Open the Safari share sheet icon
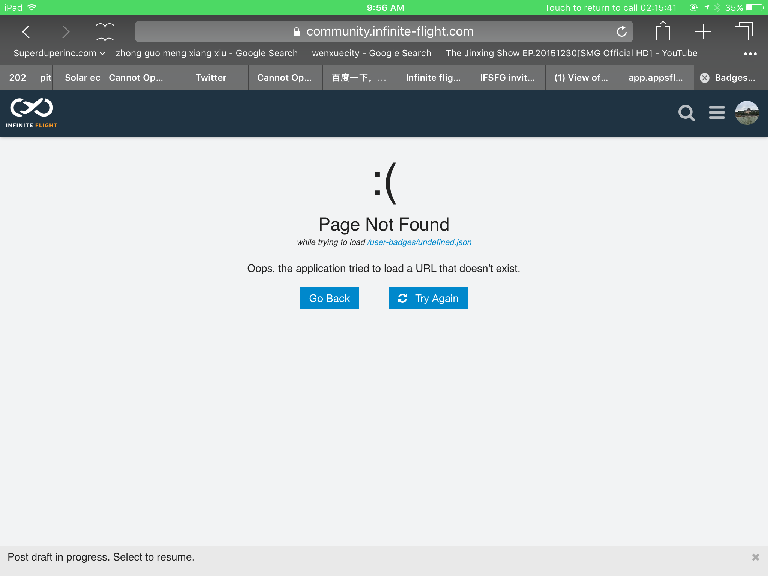768x576 pixels. coord(663,31)
